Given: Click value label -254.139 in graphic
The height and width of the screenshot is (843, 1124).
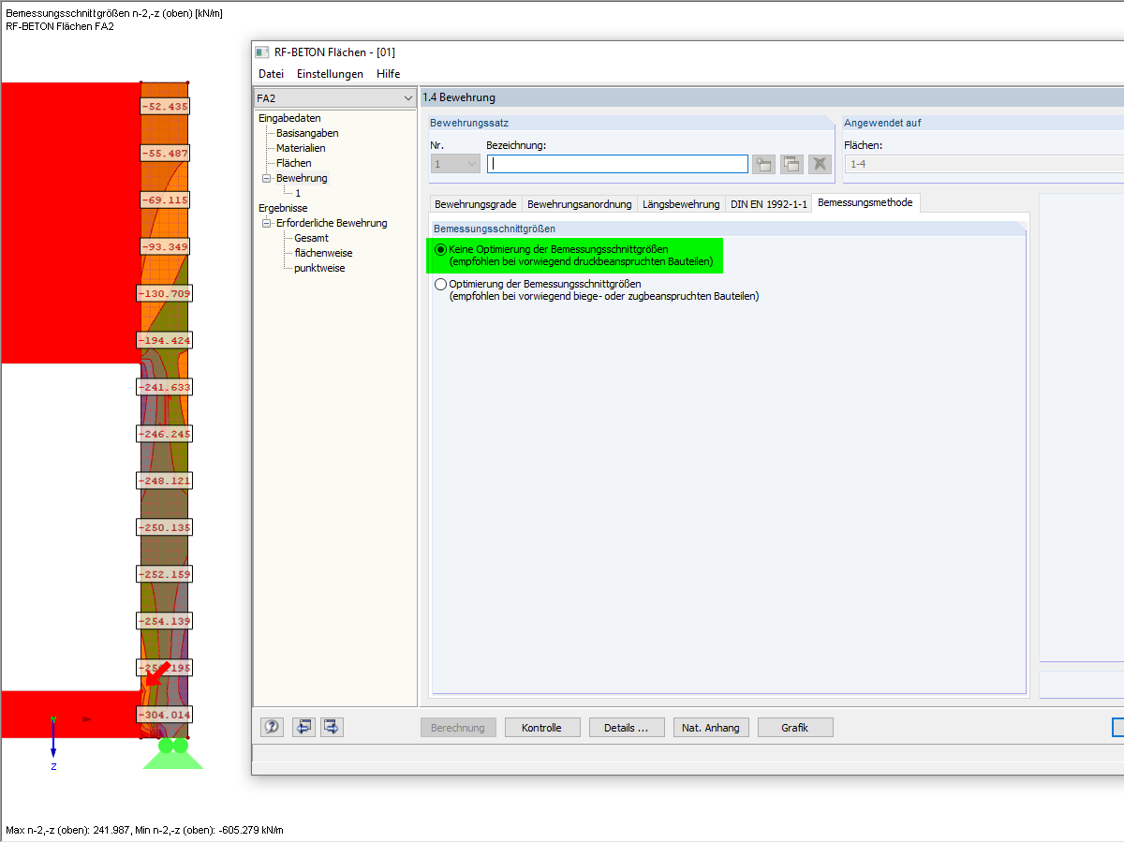Looking at the screenshot, I should [164, 621].
